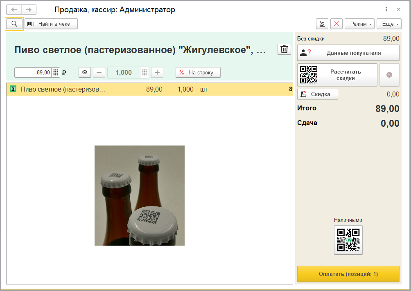Click the round icon beside Рассчитать скидки

(x=389, y=75)
